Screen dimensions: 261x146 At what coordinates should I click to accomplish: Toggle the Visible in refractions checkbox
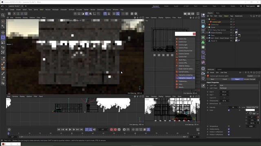tap(229, 135)
